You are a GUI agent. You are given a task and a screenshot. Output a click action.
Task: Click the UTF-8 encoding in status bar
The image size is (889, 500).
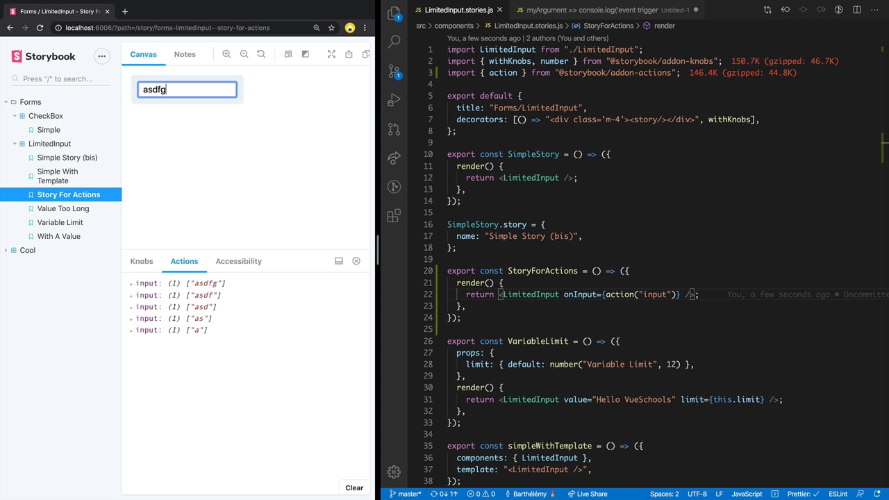coord(697,494)
